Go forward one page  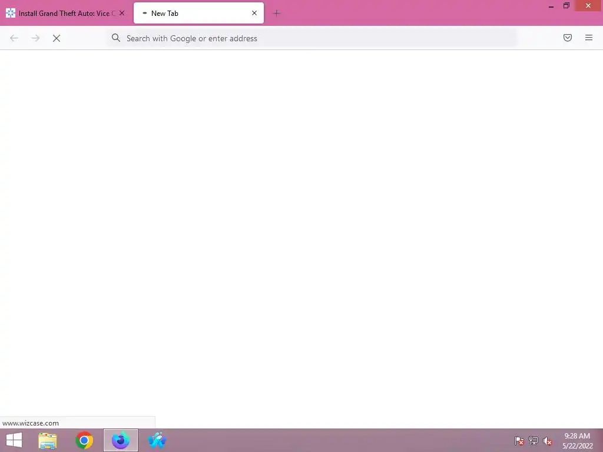[35, 38]
